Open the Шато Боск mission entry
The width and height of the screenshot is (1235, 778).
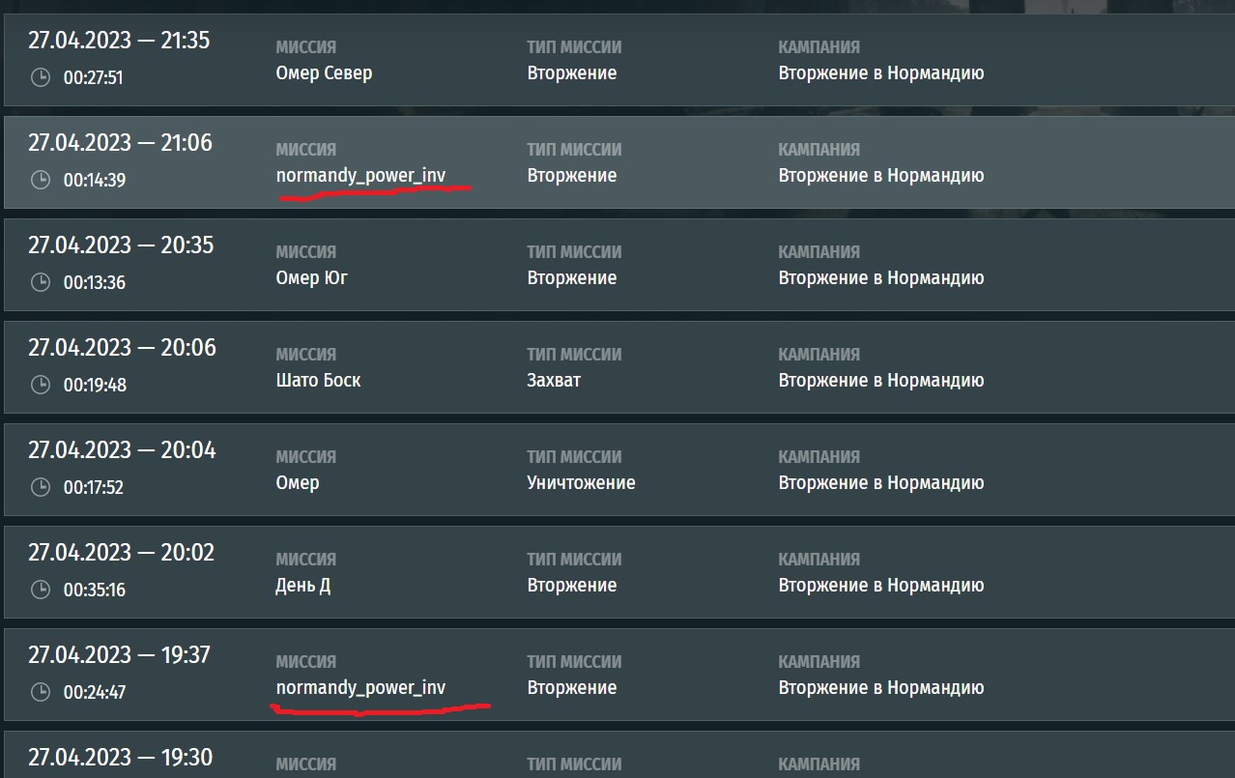pos(318,381)
